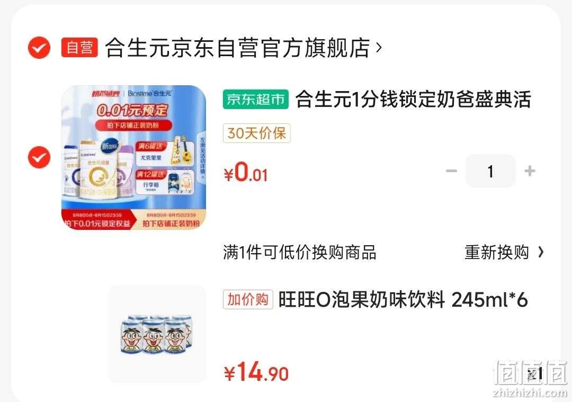The height and width of the screenshot is (402, 572).
Task: Uncheck the 合生元 0.01 item checkbox
Action: coord(39,157)
